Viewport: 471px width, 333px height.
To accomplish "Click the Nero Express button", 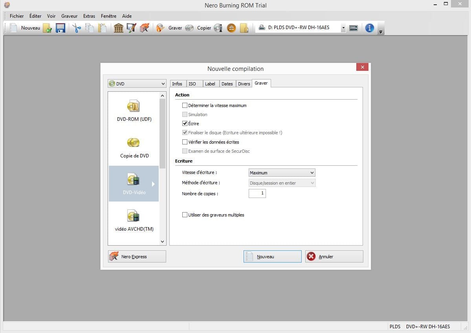I will point(137,257).
